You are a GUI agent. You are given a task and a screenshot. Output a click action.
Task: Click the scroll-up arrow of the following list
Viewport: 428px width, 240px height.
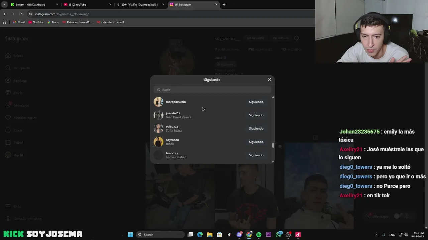pyautogui.click(x=273, y=97)
